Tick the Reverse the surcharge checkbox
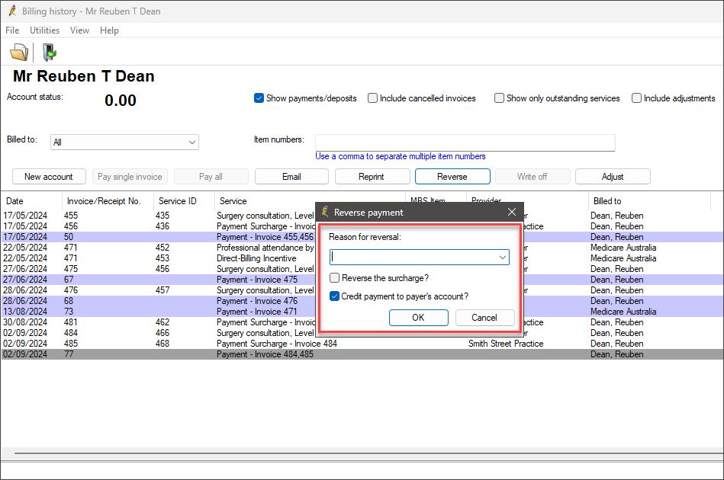The height and width of the screenshot is (480, 724). 335,278
